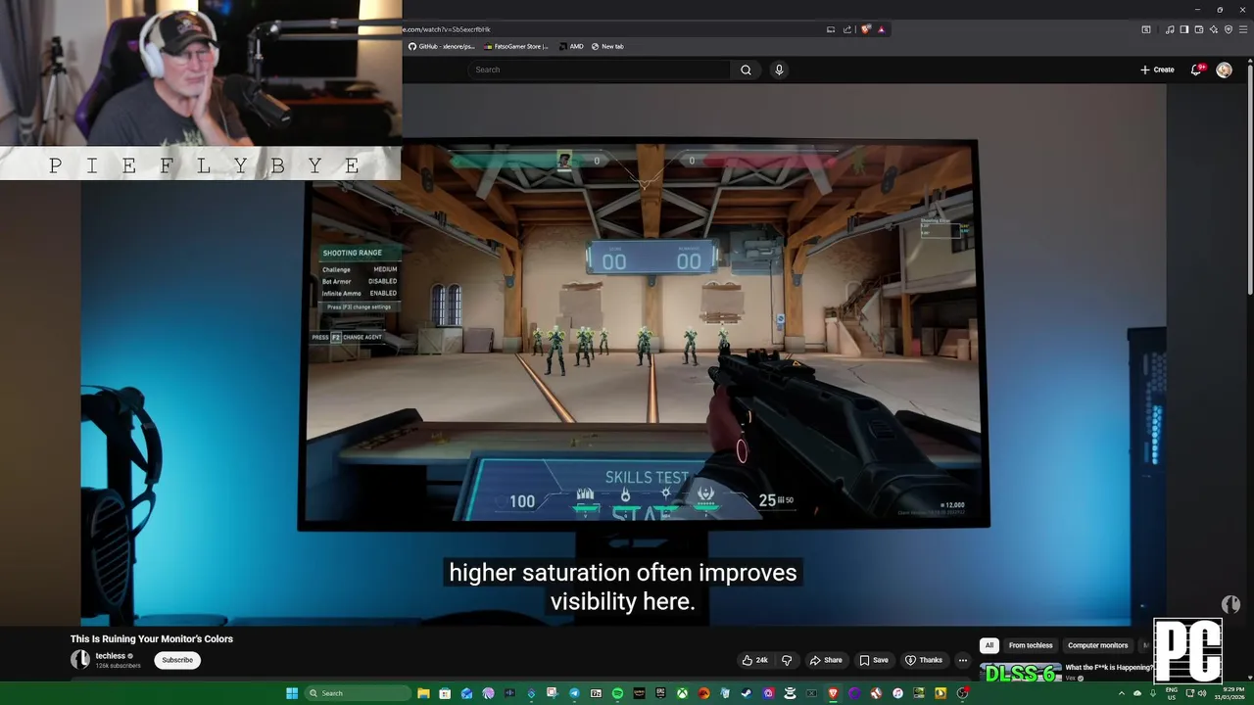Like the video with the thumbs up
1254x705 pixels.
click(x=754, y=660)
